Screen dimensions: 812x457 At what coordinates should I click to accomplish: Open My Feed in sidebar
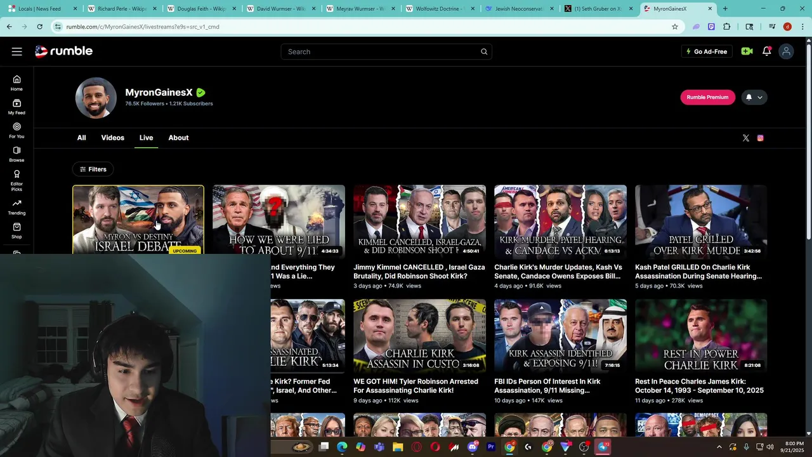click(16, 107)
